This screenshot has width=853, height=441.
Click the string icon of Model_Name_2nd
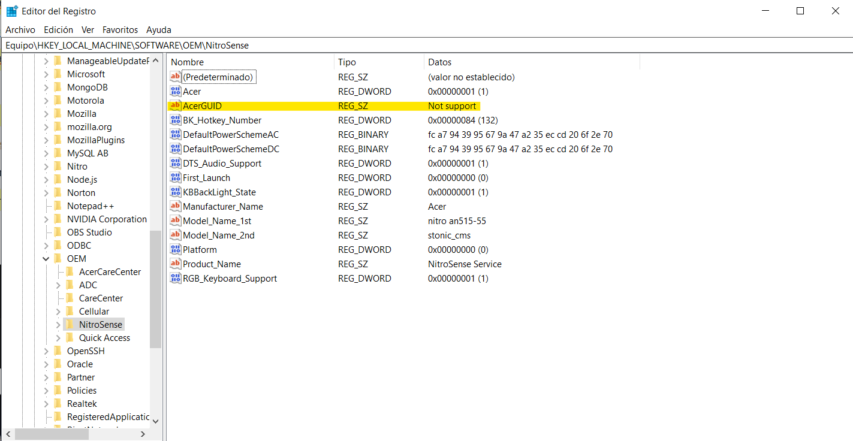176,235
